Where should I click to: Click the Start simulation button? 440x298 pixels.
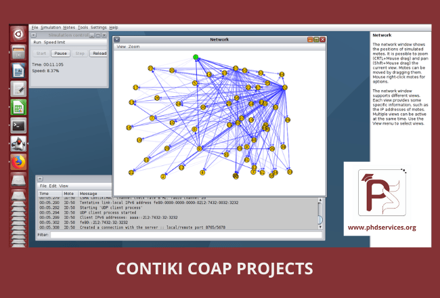click(41, 54)
